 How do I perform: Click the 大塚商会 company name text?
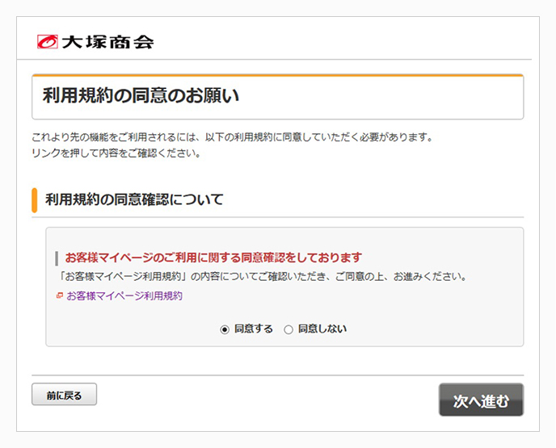108,42
